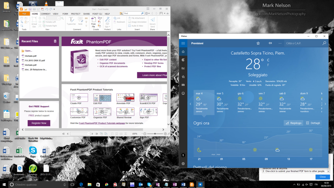Select the Typewriter tool in Comment group

pyautogui.click(x=71, y=21)
